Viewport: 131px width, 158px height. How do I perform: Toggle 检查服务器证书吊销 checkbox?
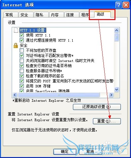(22, 71)
